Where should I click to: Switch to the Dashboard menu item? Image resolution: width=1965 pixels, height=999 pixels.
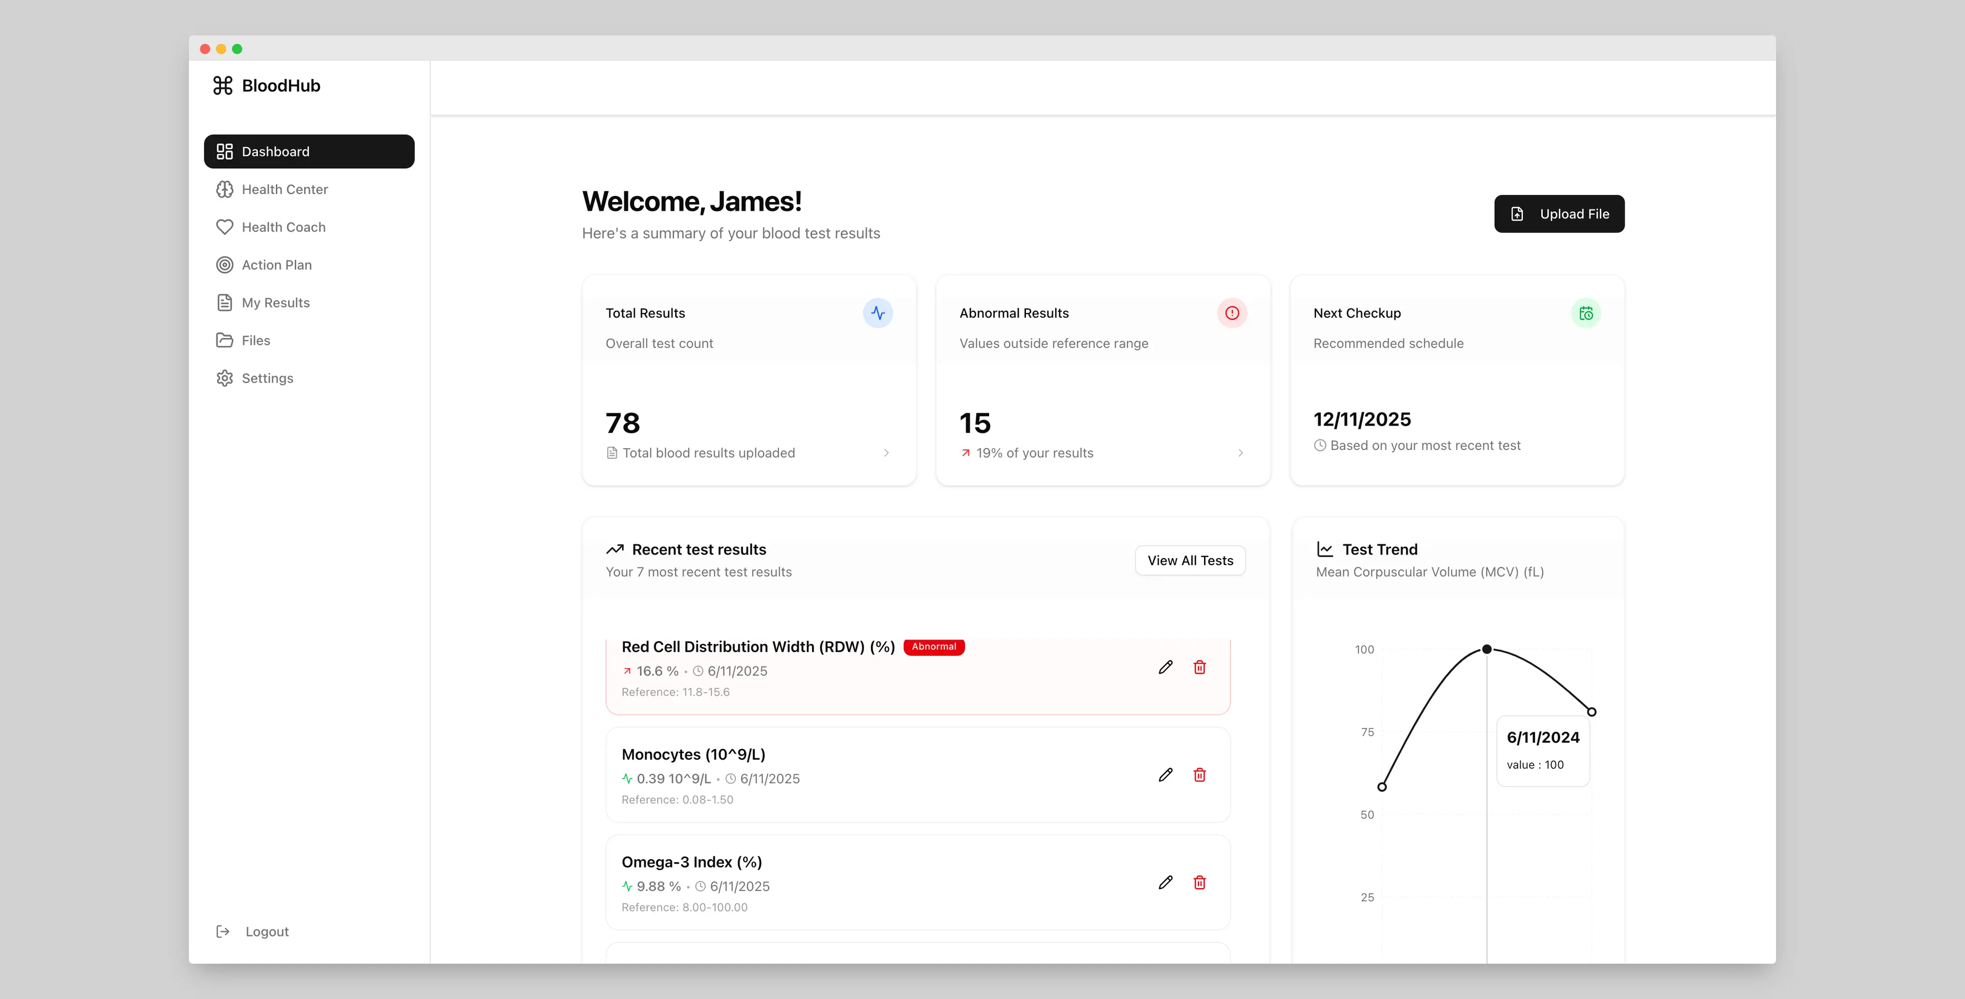(x=275, y=151)
